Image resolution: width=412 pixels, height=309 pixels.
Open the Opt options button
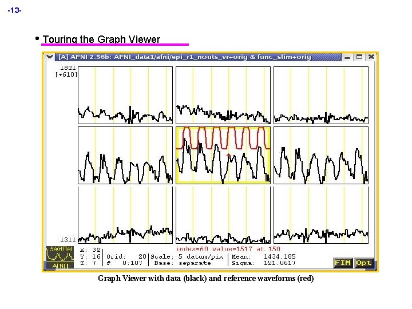coord(364,263)
